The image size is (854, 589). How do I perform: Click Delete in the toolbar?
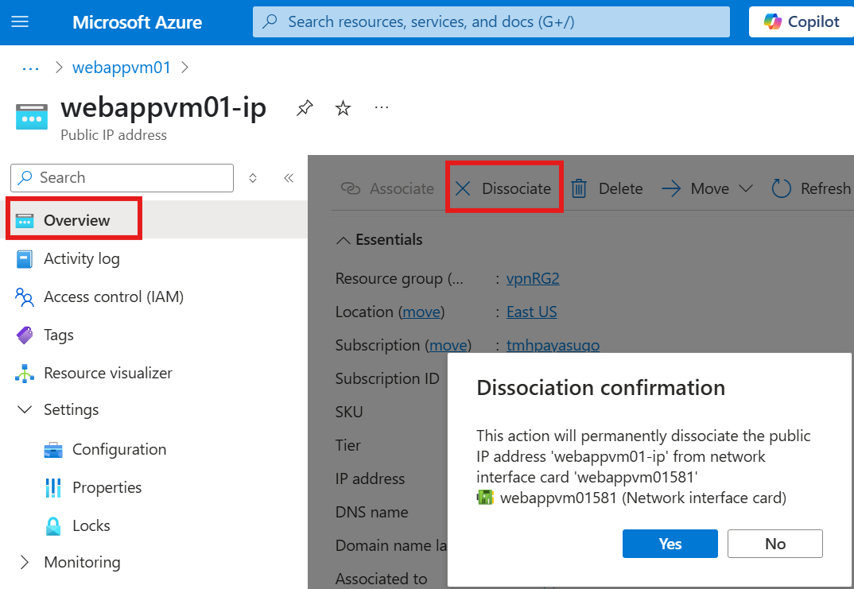pos(607,188)
